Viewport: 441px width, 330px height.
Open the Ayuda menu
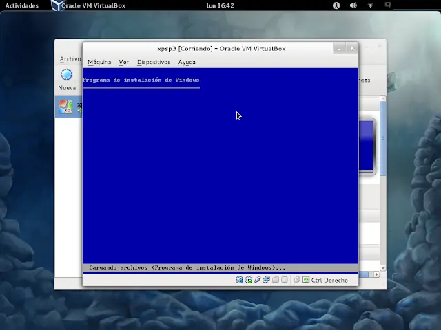coord(187,62)
